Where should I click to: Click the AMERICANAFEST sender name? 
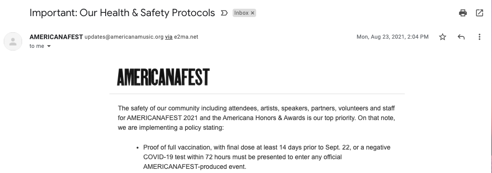56,37
